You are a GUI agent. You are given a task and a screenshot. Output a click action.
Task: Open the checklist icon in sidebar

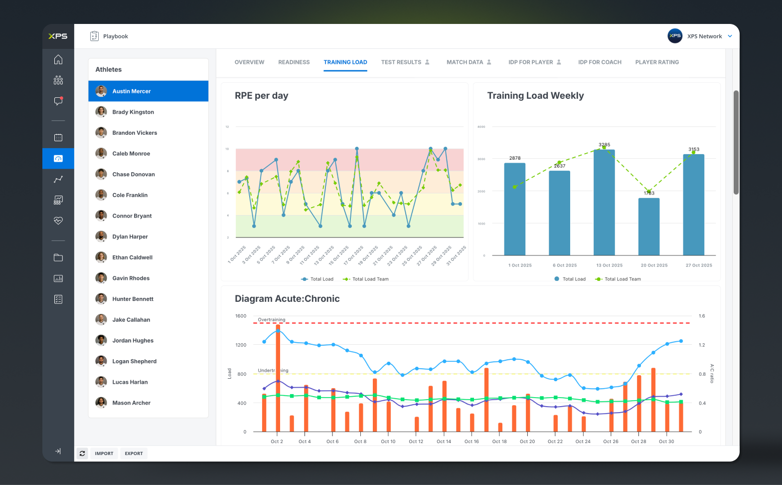[x=58, y=299]
